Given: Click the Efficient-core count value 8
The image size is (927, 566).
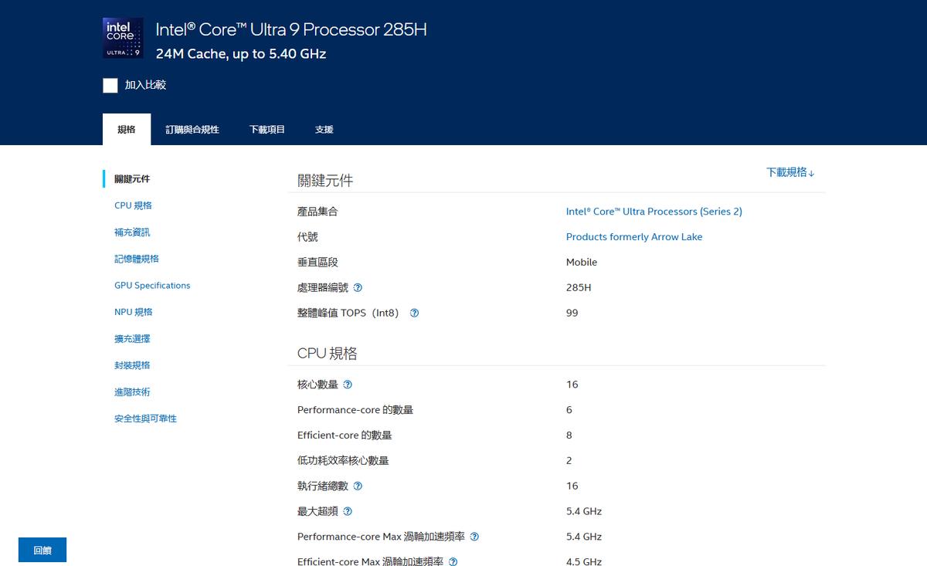Looking at the screenshot, I should coord(569,436).
